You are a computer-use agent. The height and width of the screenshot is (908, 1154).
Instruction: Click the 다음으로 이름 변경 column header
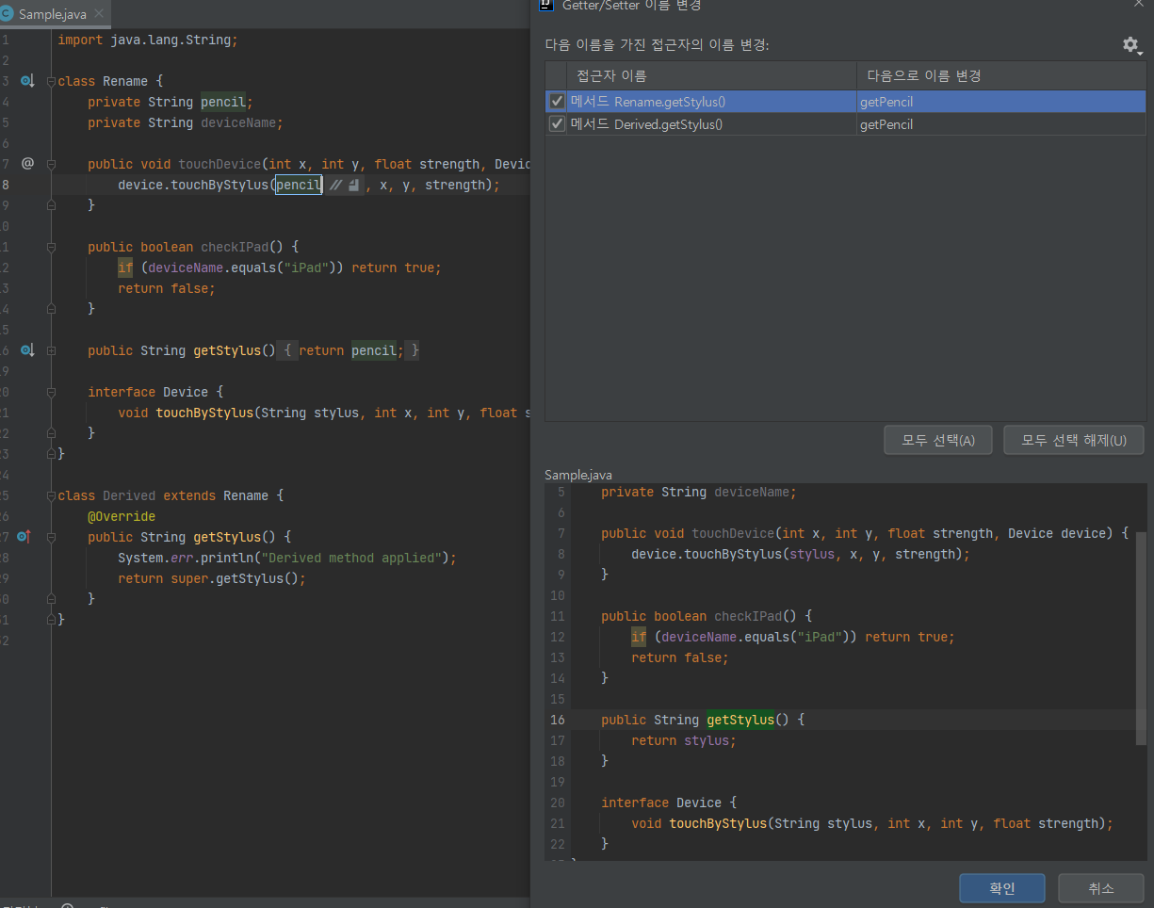point(1001,76)
